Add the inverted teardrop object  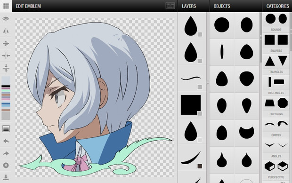247,106
